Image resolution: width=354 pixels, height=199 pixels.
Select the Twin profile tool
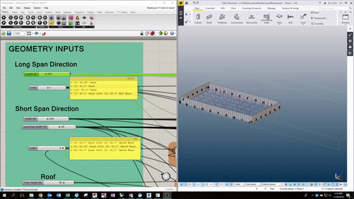point(251,18)
